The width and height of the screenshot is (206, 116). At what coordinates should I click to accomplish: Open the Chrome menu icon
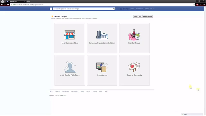(204, 5)
